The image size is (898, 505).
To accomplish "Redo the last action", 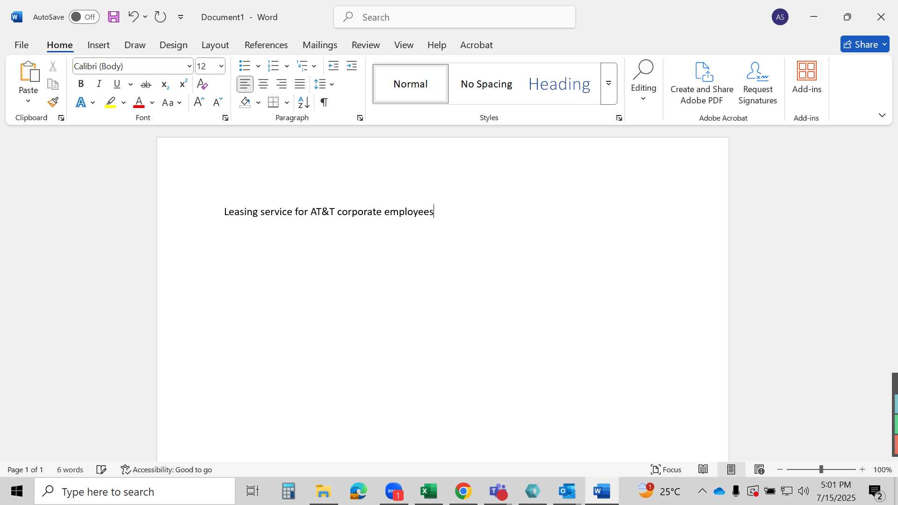I will coord(160,17).
